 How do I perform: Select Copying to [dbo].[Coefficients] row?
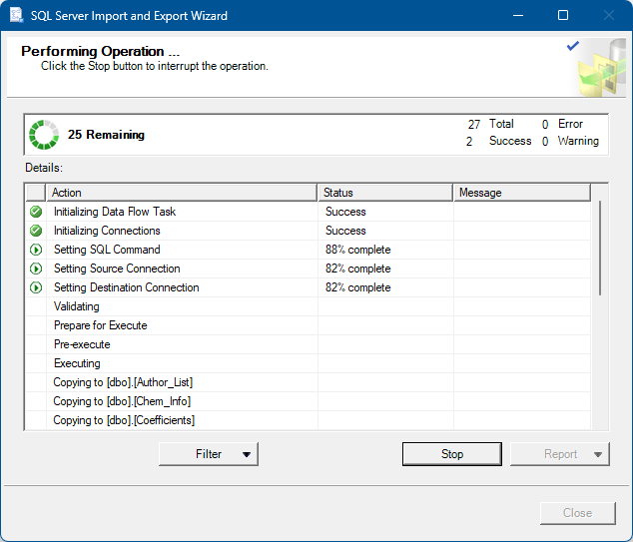click(309, 420)
